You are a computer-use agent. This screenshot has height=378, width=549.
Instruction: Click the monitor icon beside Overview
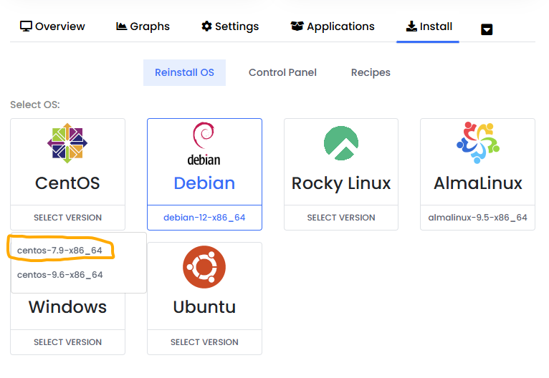click(26, 26)
